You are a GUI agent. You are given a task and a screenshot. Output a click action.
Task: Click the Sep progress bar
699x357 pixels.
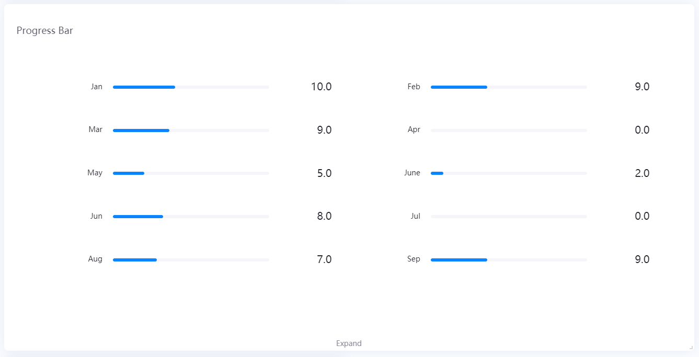point(509,260)
